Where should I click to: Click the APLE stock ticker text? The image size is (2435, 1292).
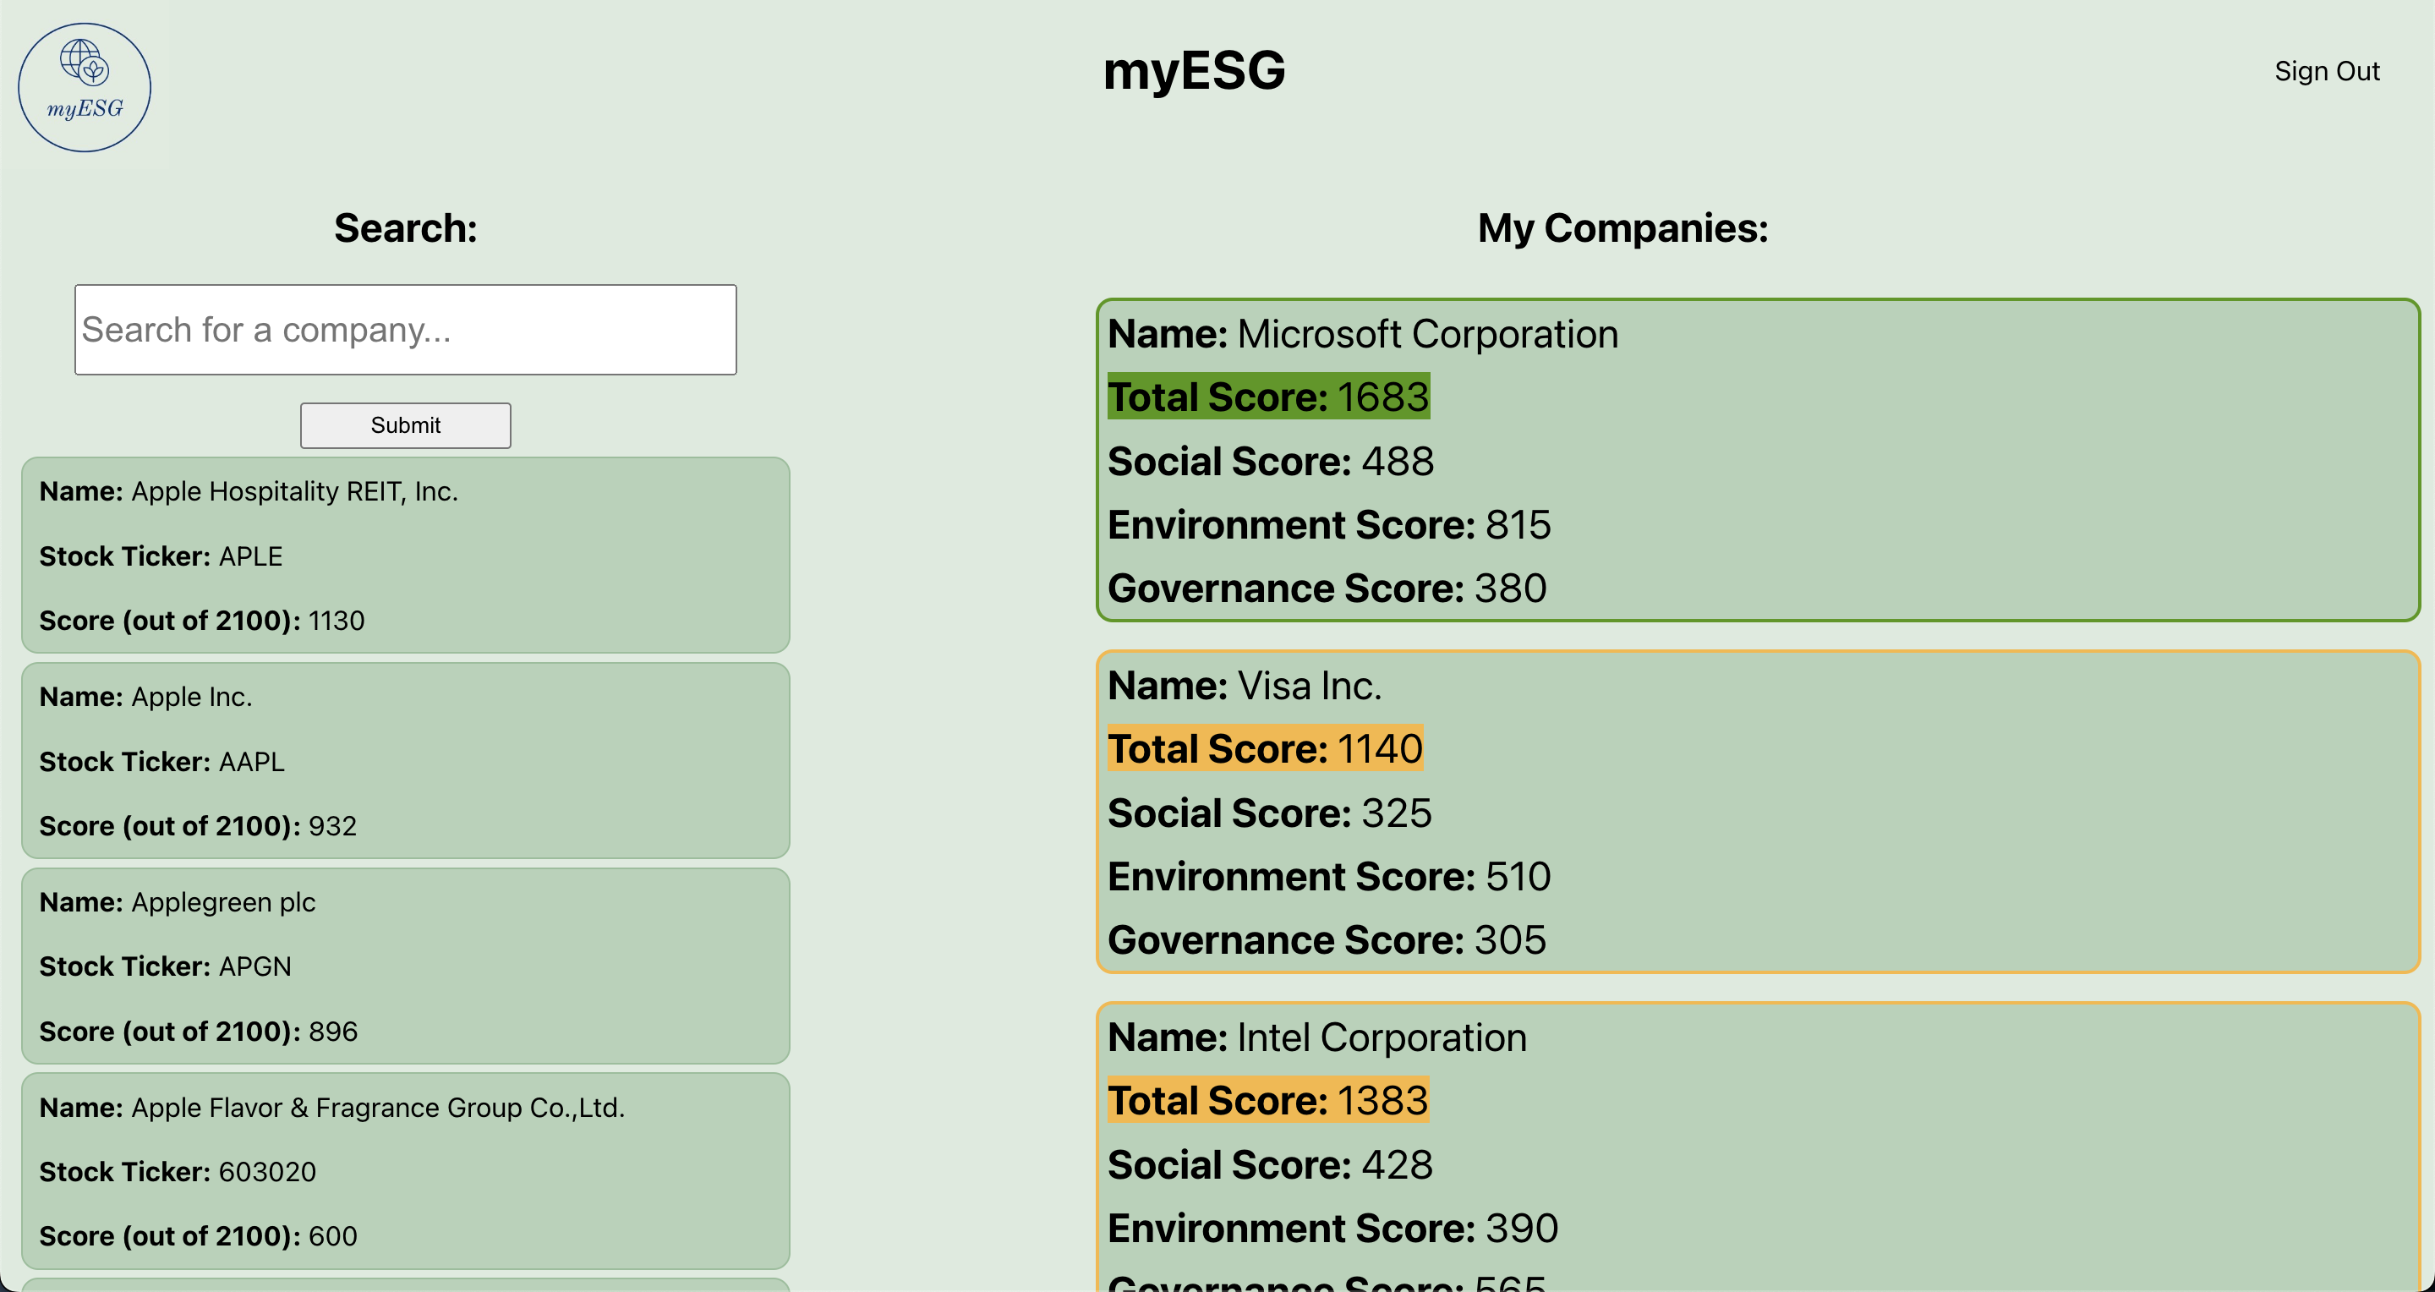(x=250, y=556)
